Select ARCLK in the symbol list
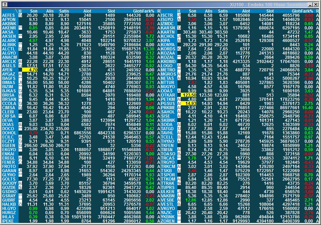Screen dimensions: 321x225 point(9,62)
